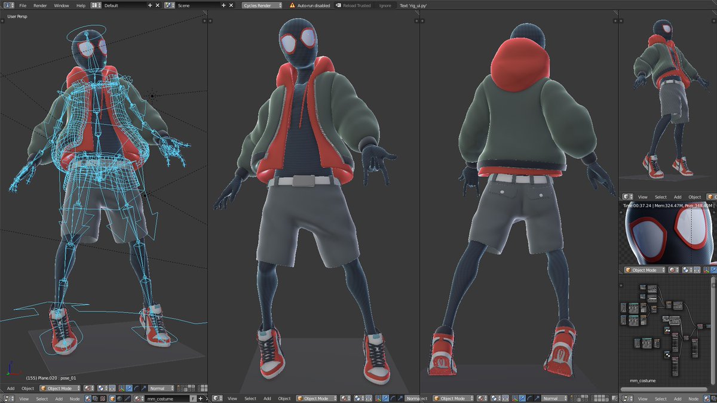Click the Text 'rig_ui.py' label

413,5
